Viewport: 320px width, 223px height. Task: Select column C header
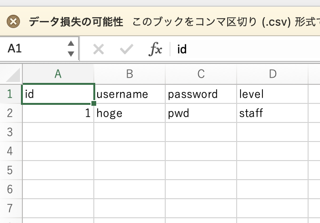click(201, 74)
